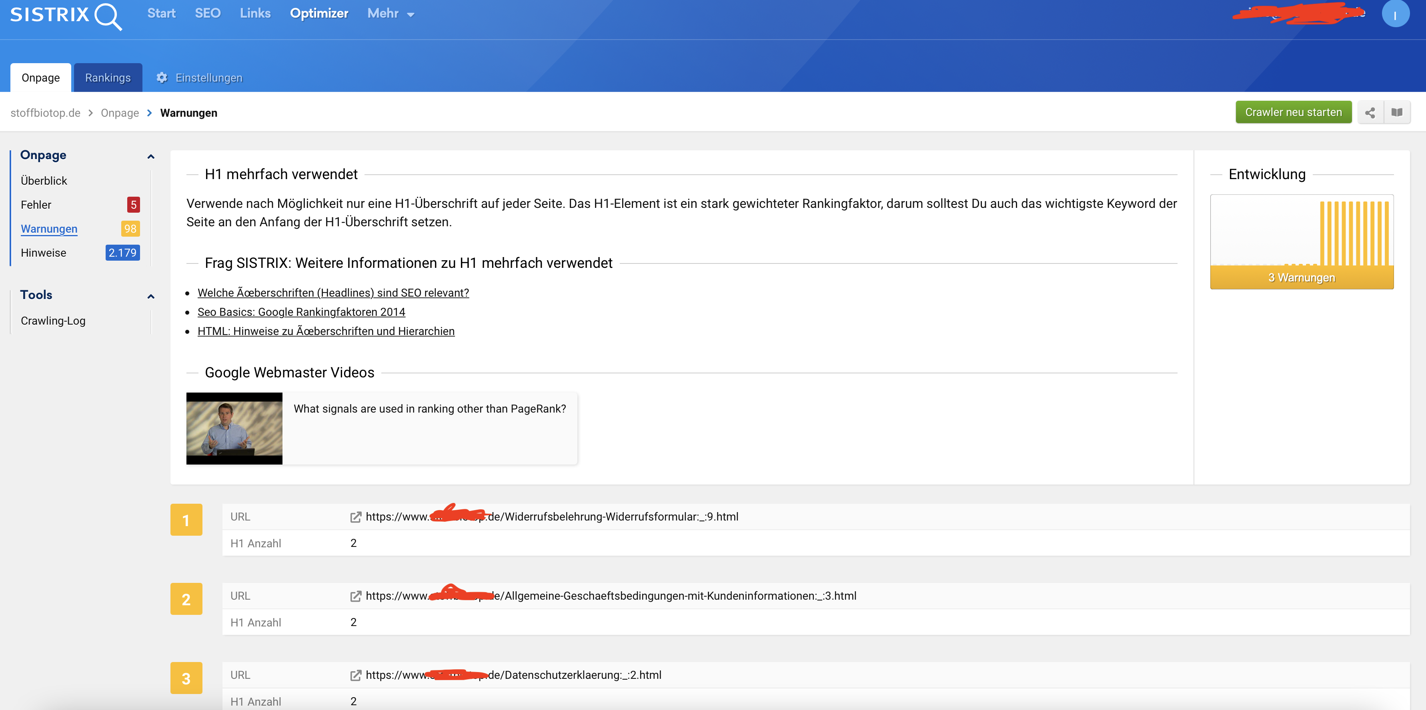
Task: Open external link icon for Widerrufsbelehrung URL
Action: [355, 517]
